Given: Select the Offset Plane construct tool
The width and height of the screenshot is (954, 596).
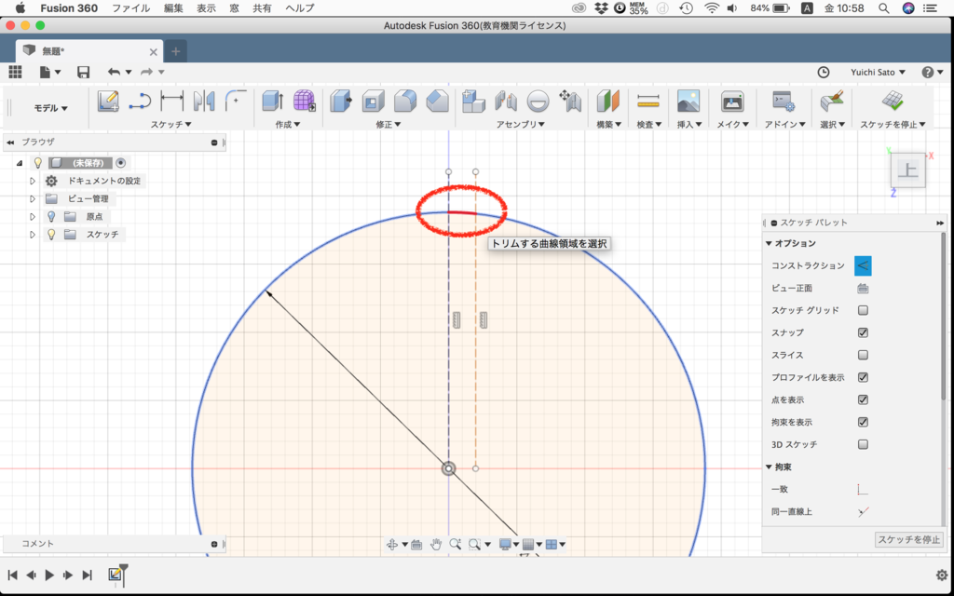Looking at the screenshot, I should (607, 101).
